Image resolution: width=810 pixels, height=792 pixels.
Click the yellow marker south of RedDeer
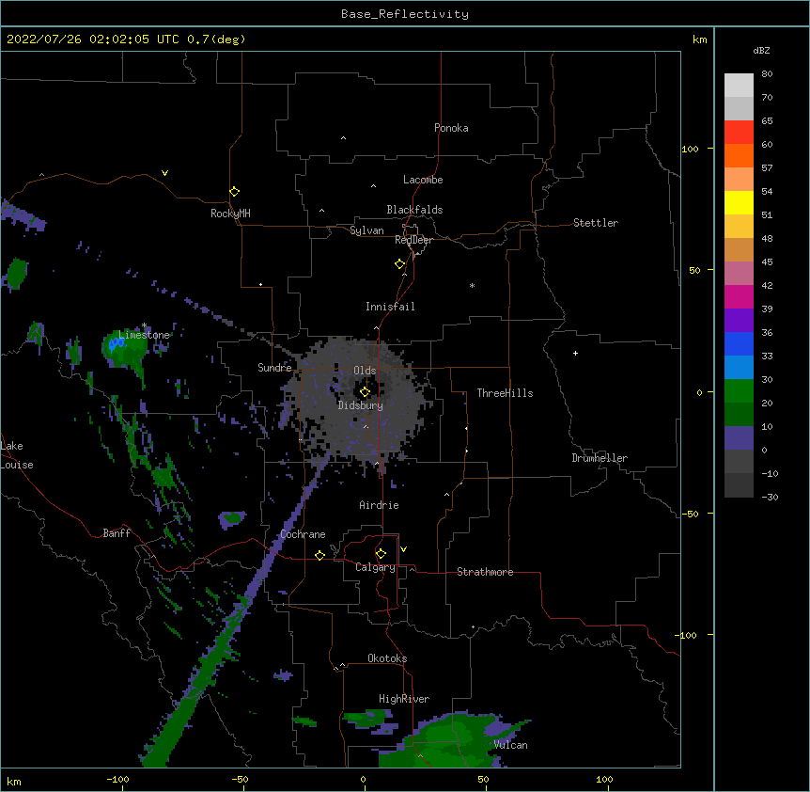tap(400, 264)
